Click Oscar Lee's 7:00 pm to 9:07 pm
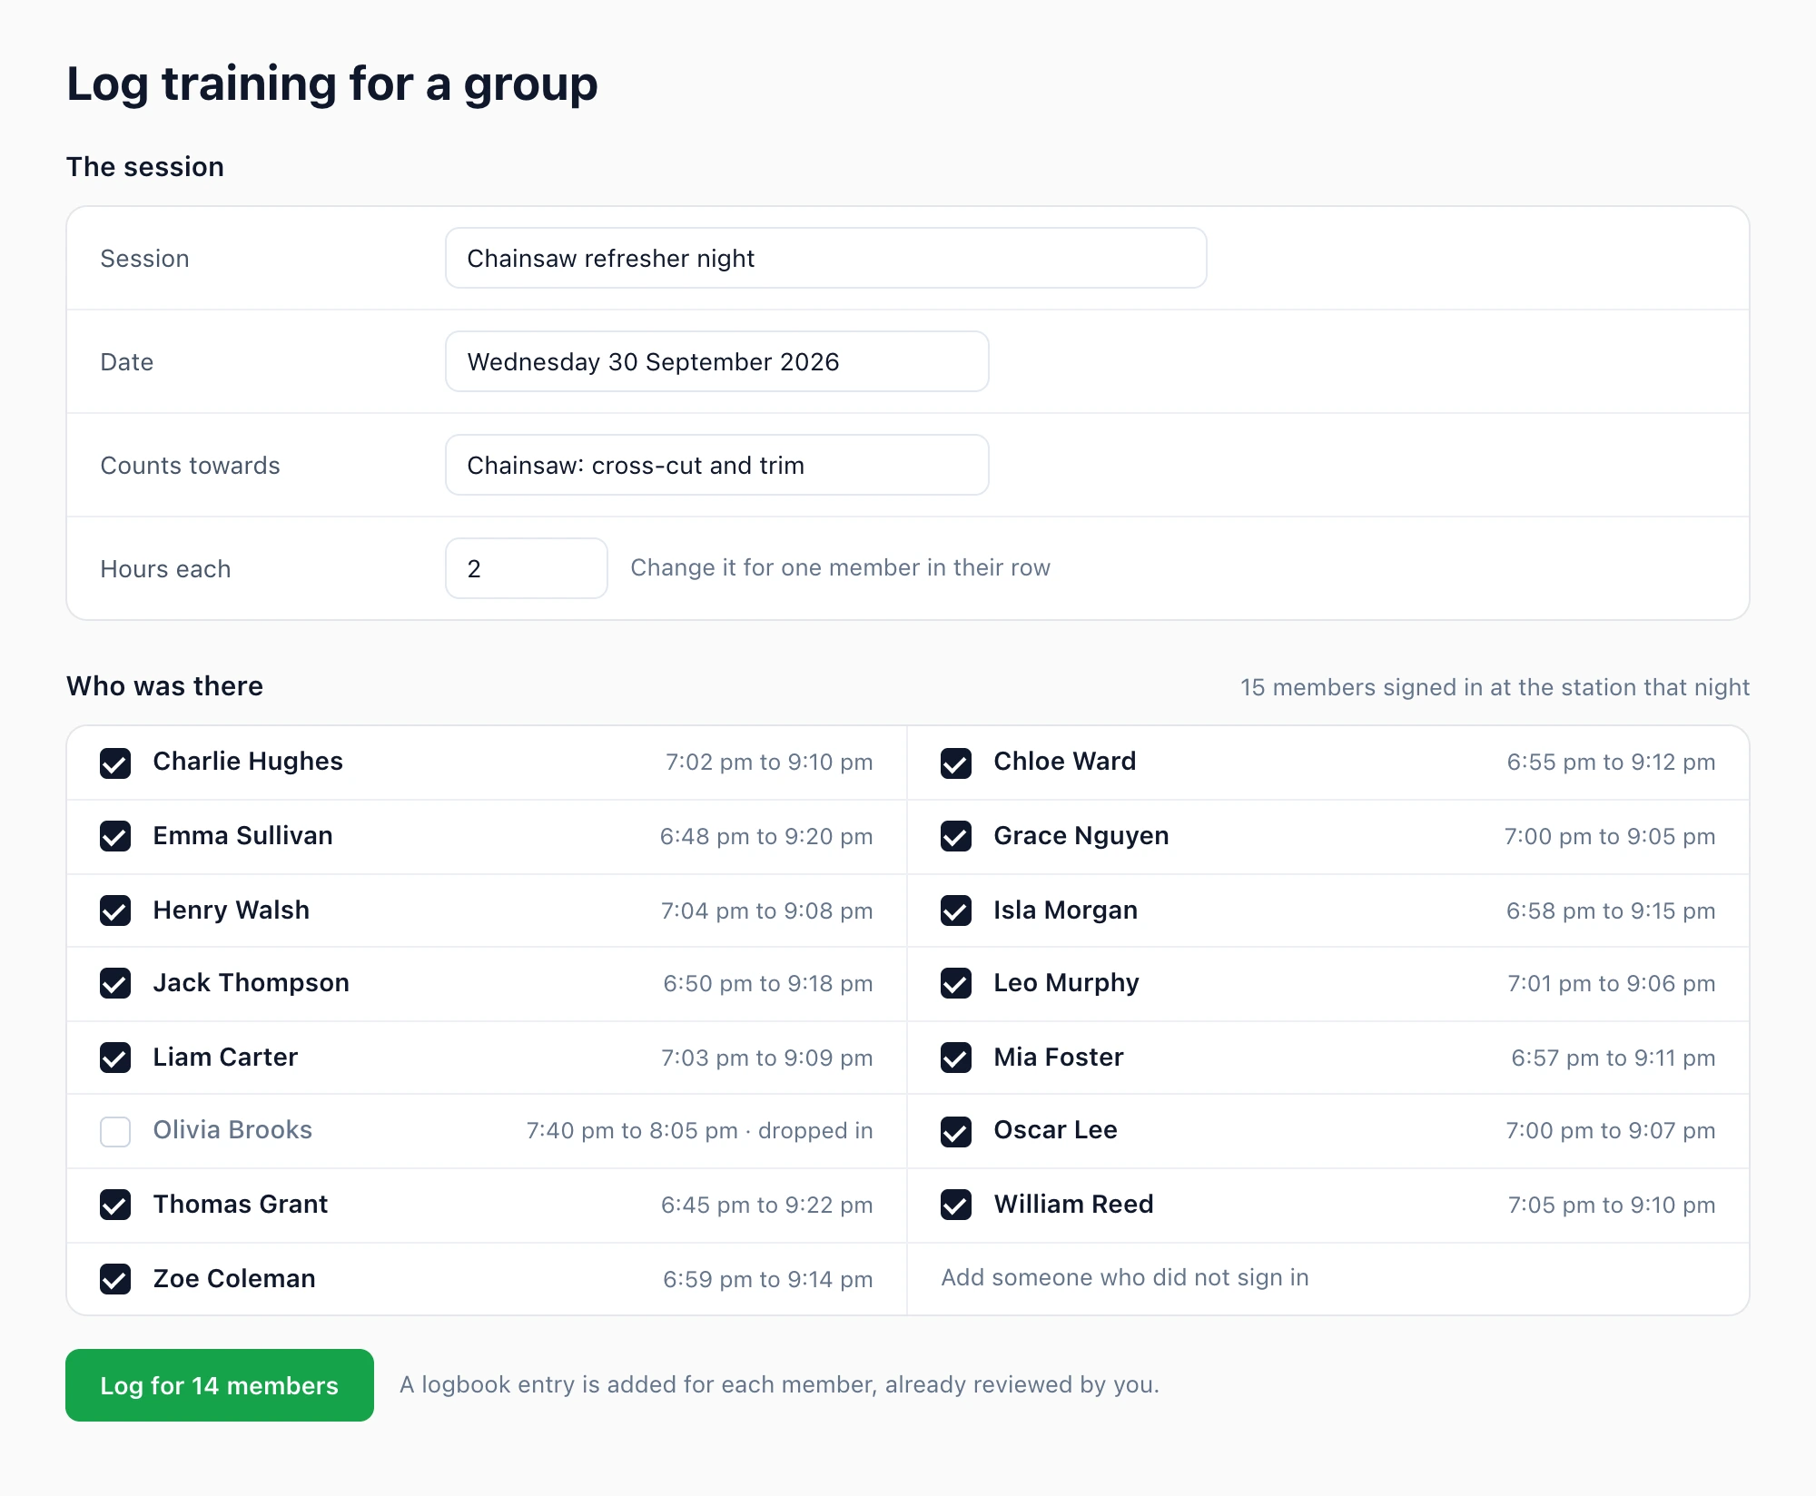The height and width of the screenshot is (1496, 1816). click(1611, 1130)
